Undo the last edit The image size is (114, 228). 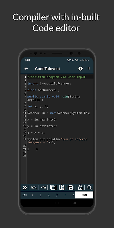[34, 188]
